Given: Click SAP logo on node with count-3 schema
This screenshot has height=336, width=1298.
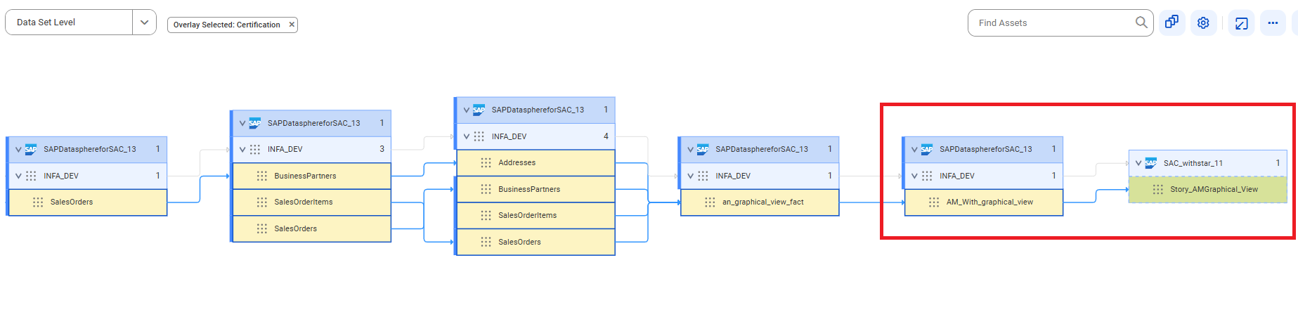Looking at the screenshot, I should coord(254,123).
